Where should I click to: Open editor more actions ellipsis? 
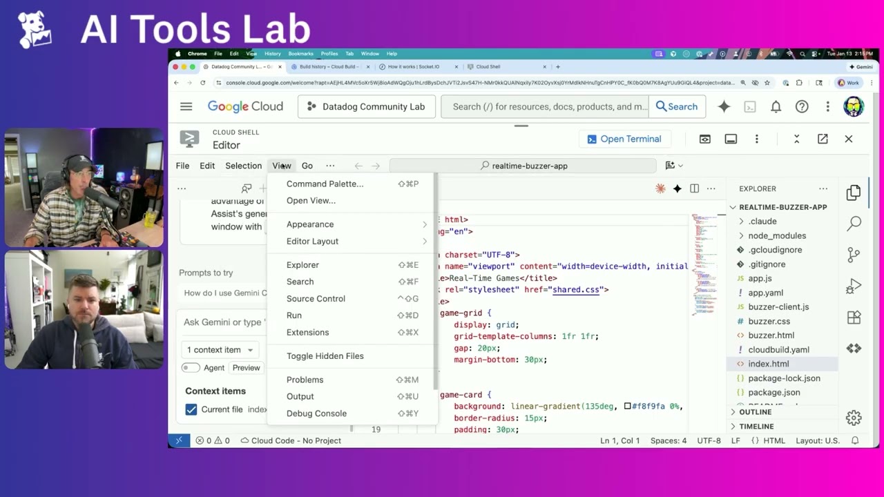(x=711, y=188)
